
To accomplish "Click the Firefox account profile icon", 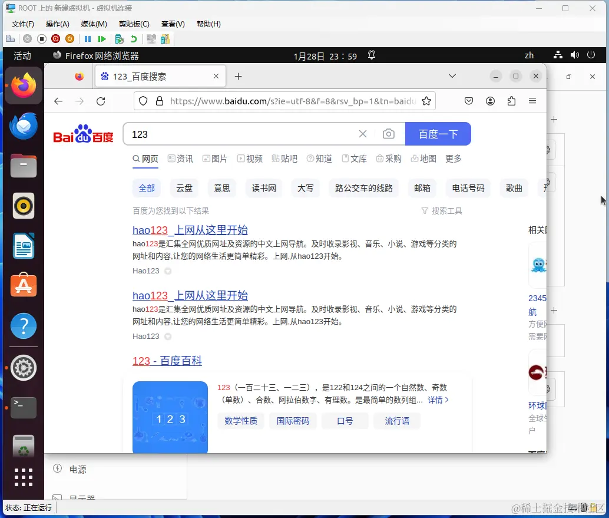I will coord(490,101).
